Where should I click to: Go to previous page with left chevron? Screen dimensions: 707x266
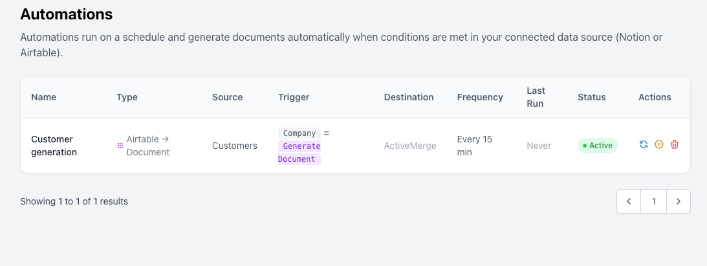pos(629,201)
